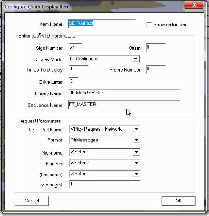Image resolution: width=209 pixels, height=216 pixels.
Task: Click the Frame Number input box
Action: click(x=155, y=69)
